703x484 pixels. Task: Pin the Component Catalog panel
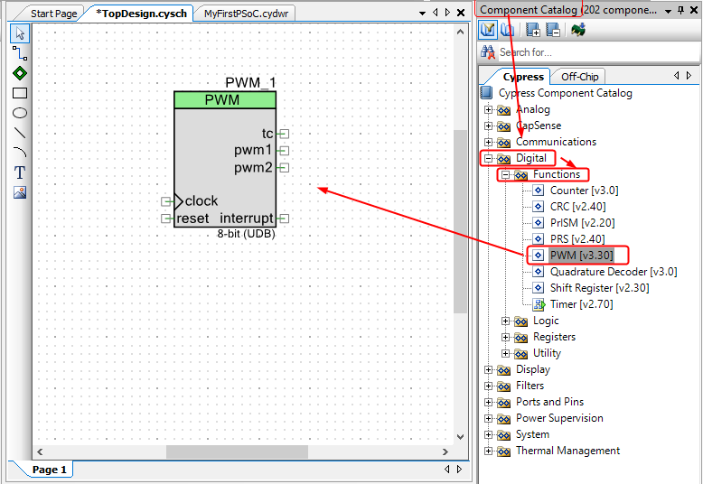[680, 10]
